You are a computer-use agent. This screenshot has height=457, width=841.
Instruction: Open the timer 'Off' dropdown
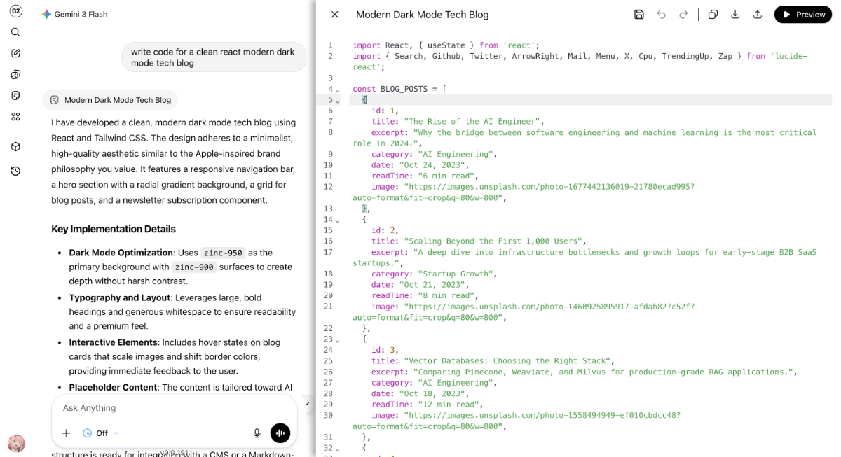pos(101,433)
